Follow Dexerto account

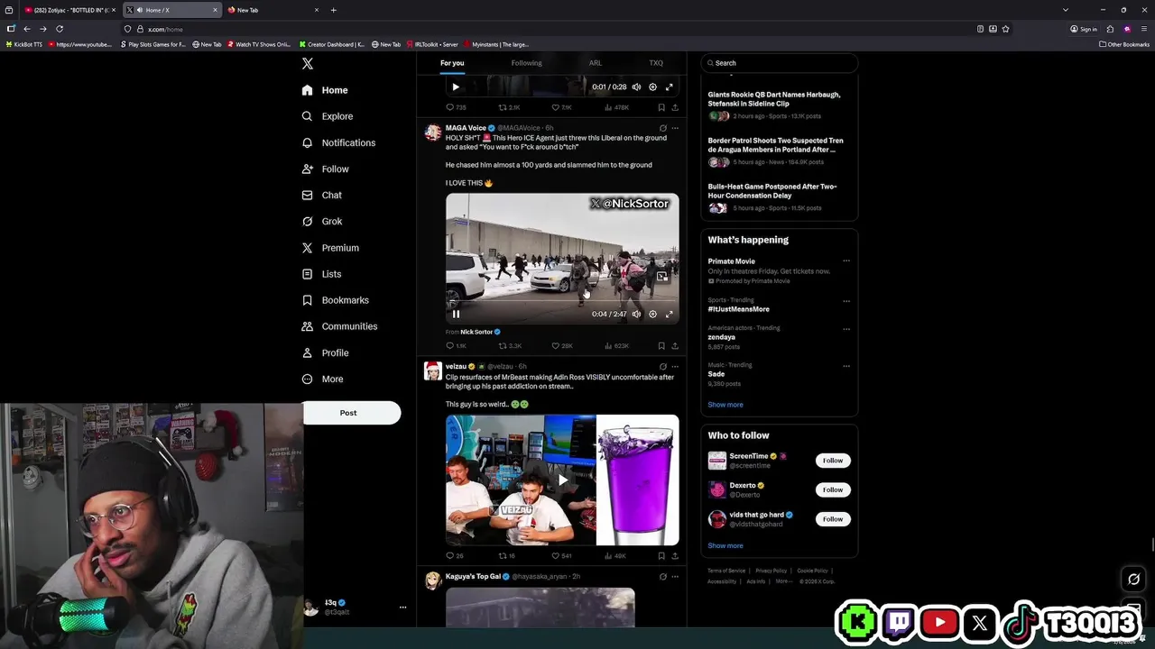coord(833,489)
